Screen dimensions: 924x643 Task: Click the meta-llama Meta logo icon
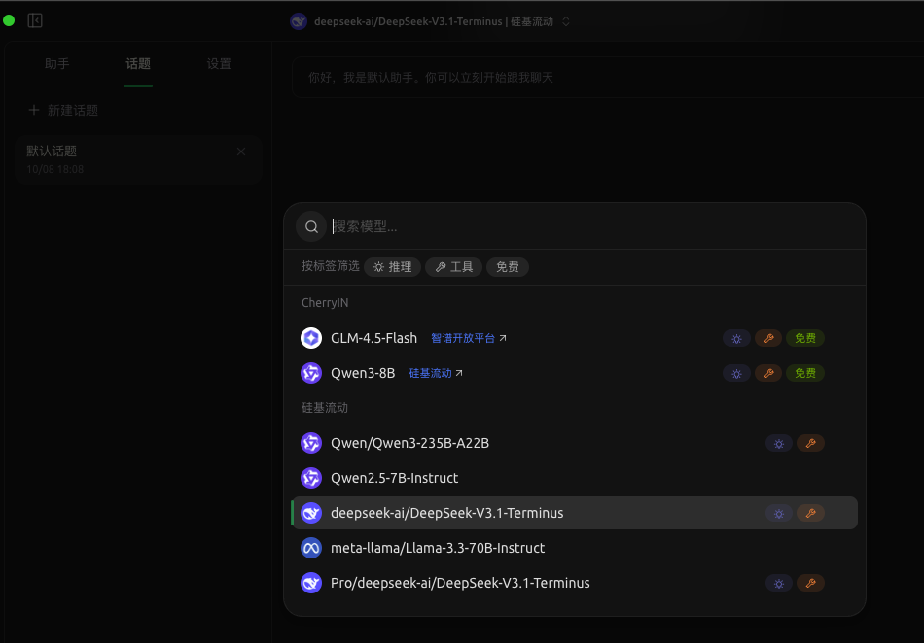pyautogui.click(x=311, y=548)
